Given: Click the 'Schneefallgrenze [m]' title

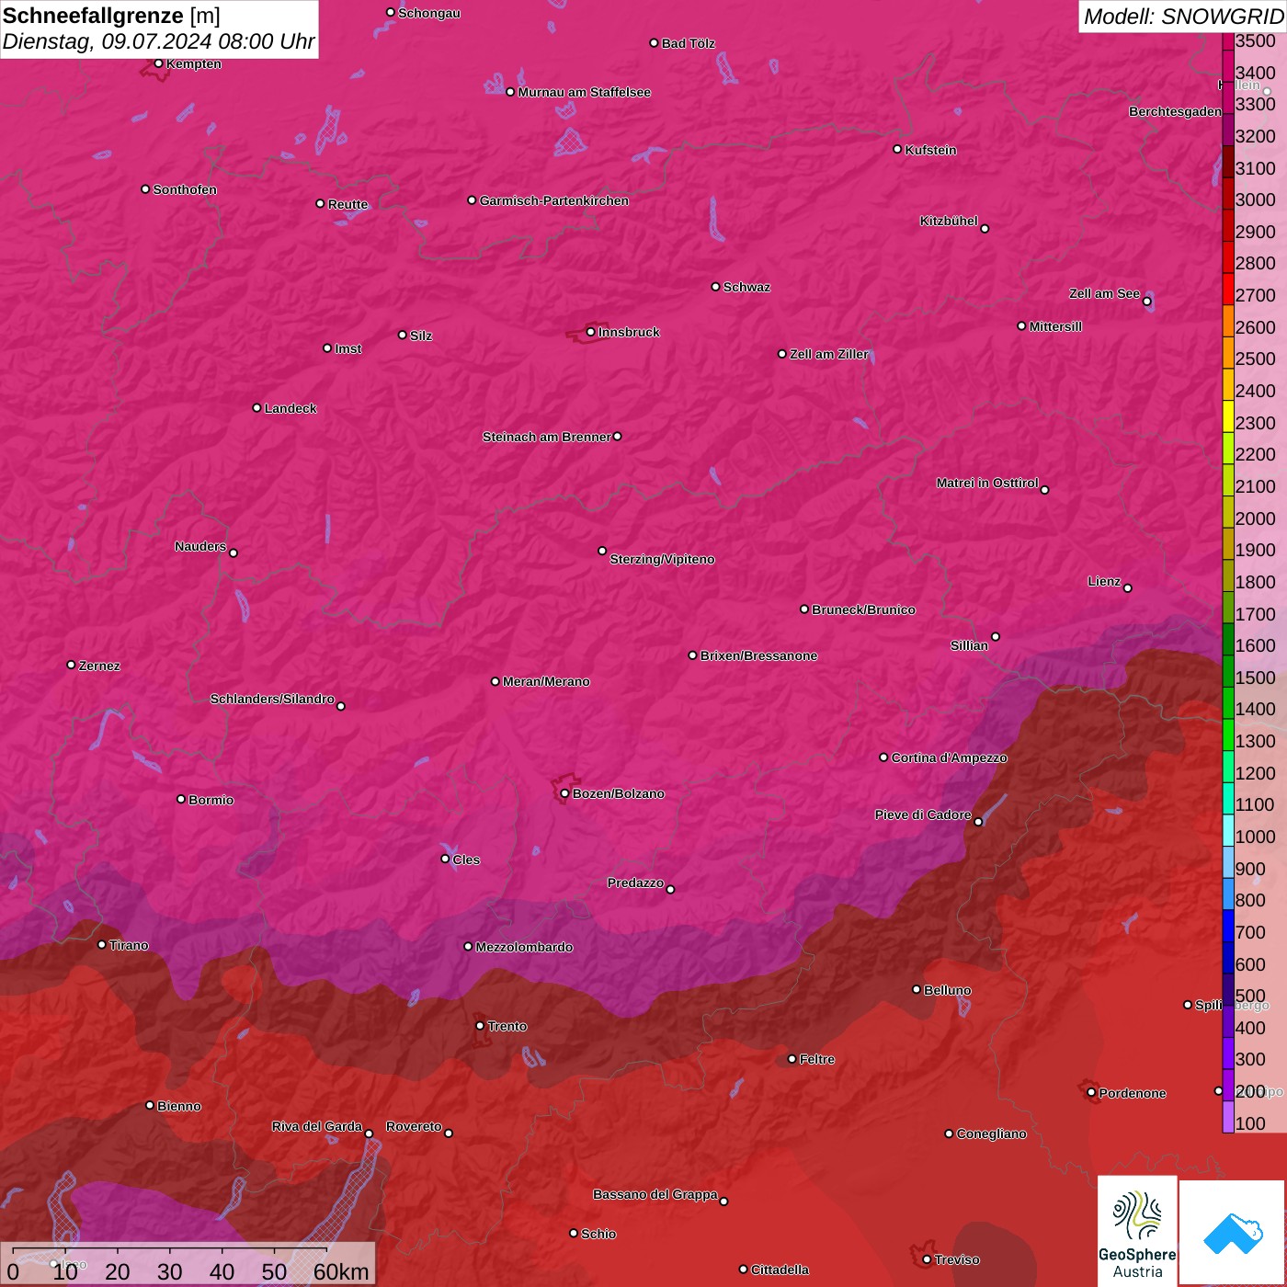Looking at the screenshot, I should [111, 15].
